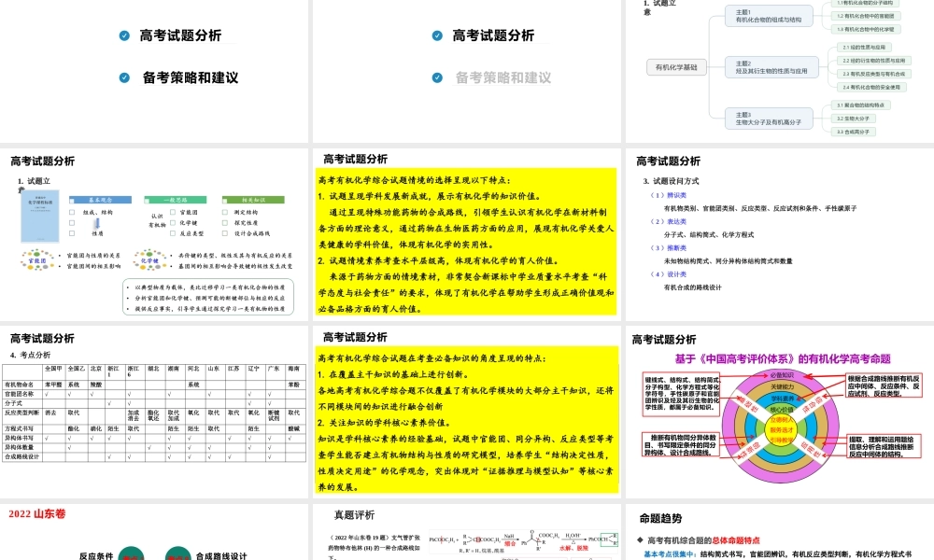Click red box starting with 提取、理解和运用

(884, 446)
